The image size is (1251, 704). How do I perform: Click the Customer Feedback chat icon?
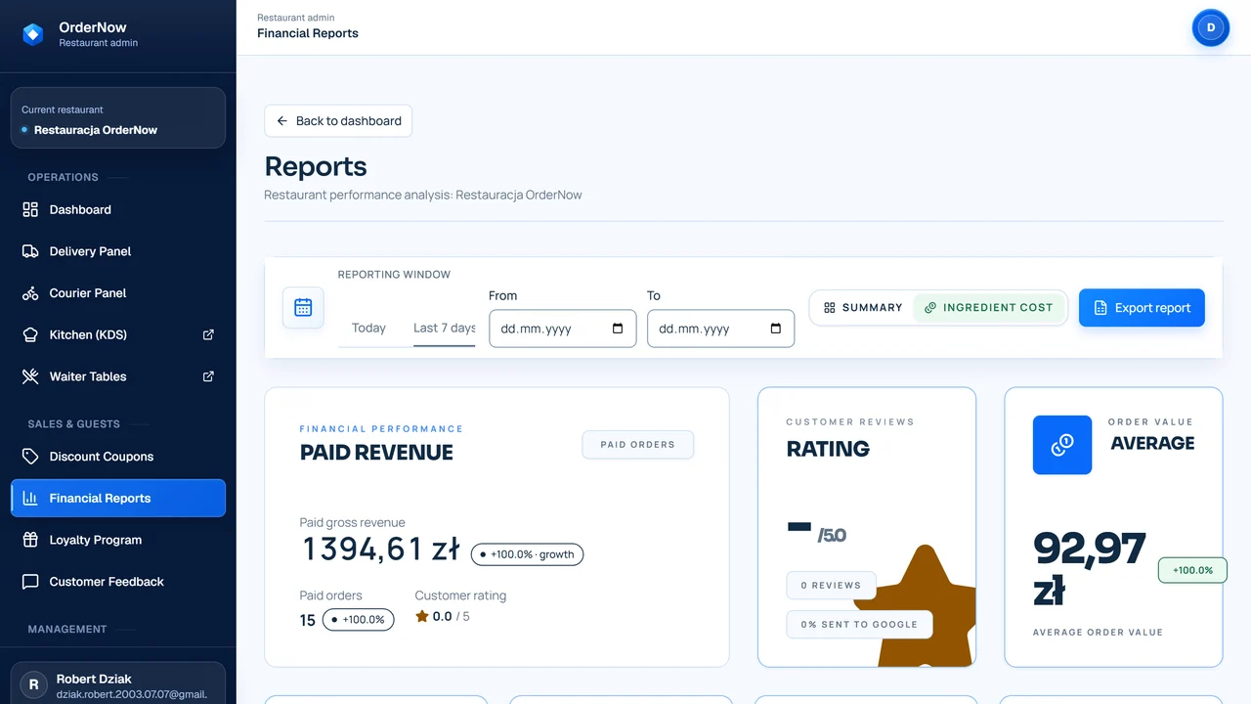coord(30,582)
